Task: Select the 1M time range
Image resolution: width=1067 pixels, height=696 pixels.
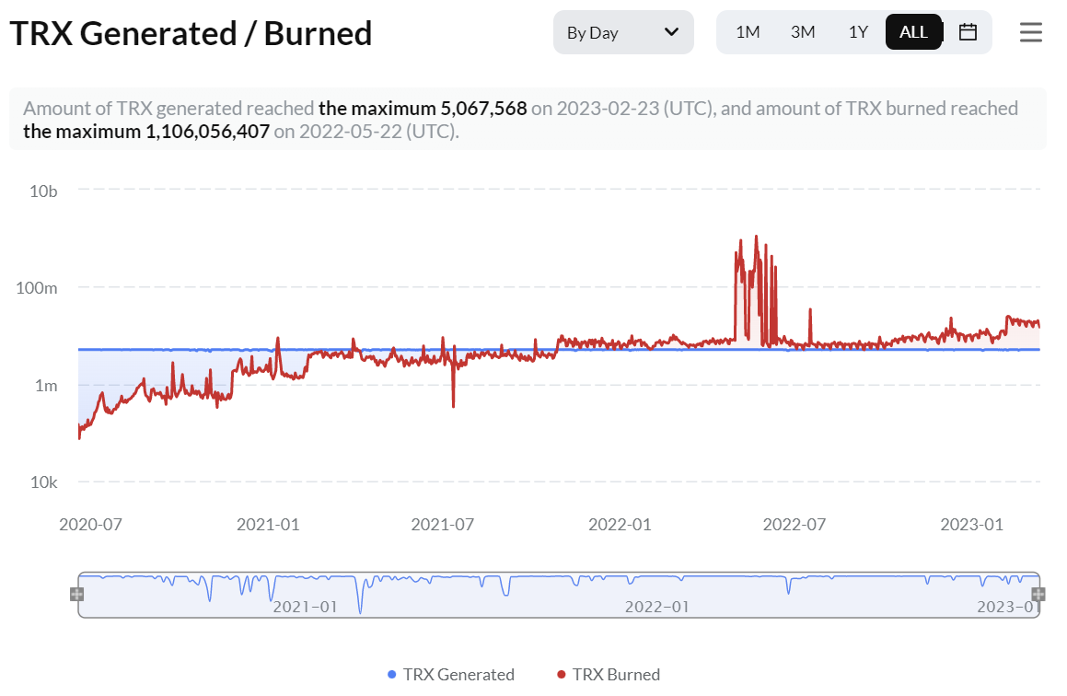Action: pyautogui.click(x=748, y=32)
